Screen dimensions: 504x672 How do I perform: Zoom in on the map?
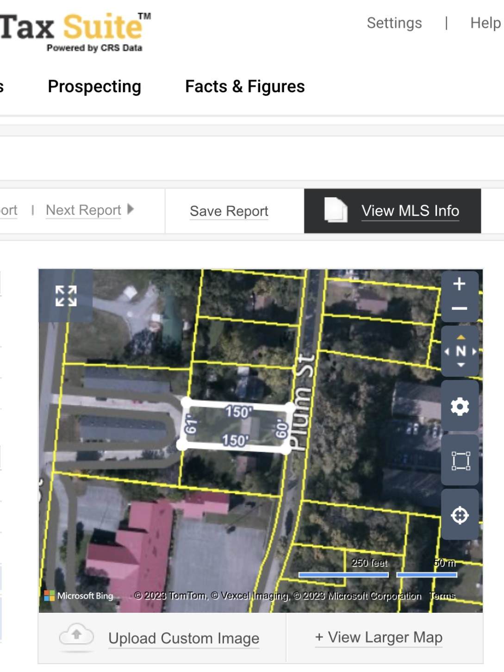click(459, 284)
